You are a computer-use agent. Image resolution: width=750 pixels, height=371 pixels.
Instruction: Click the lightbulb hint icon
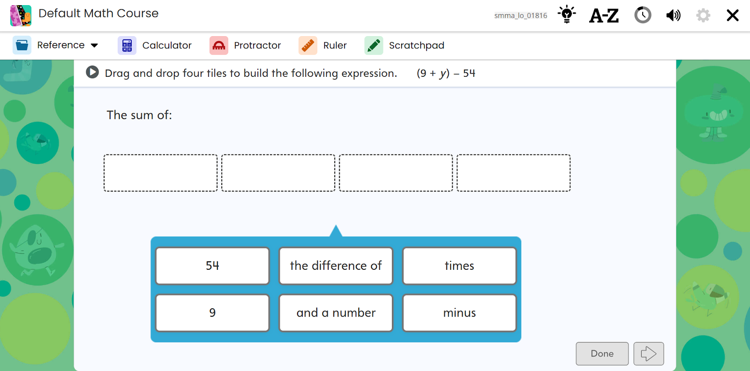(567, 15)
